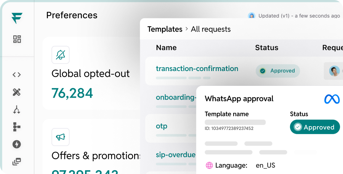
Task: Open the sip-overdue template
Action: (176, 155)
